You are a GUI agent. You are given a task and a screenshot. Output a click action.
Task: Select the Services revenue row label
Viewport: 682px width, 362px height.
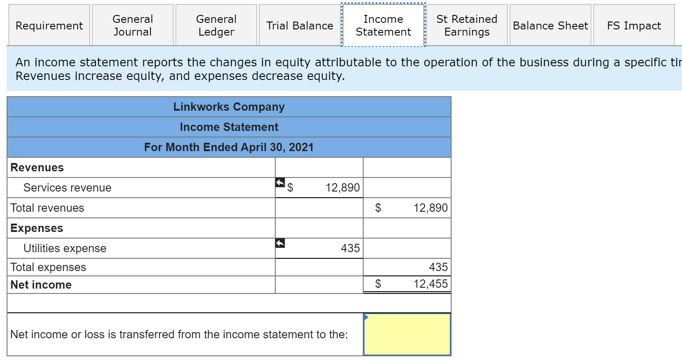tap(67, 188)
